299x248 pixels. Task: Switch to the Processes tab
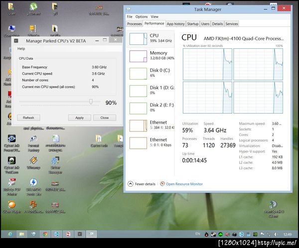click(x=135, y=24)
